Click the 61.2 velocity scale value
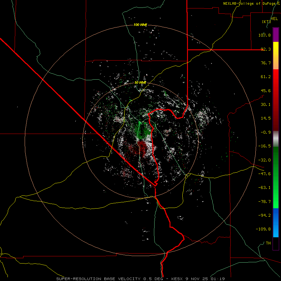Screen dimensions: 281x281 (266, 77)
